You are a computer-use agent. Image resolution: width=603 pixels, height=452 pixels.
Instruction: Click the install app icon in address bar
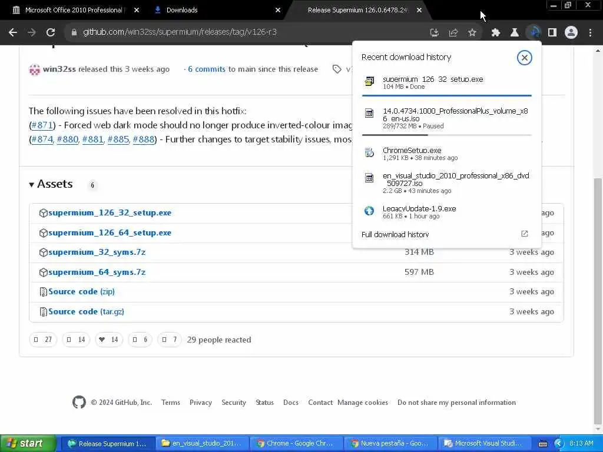[435, 33]
